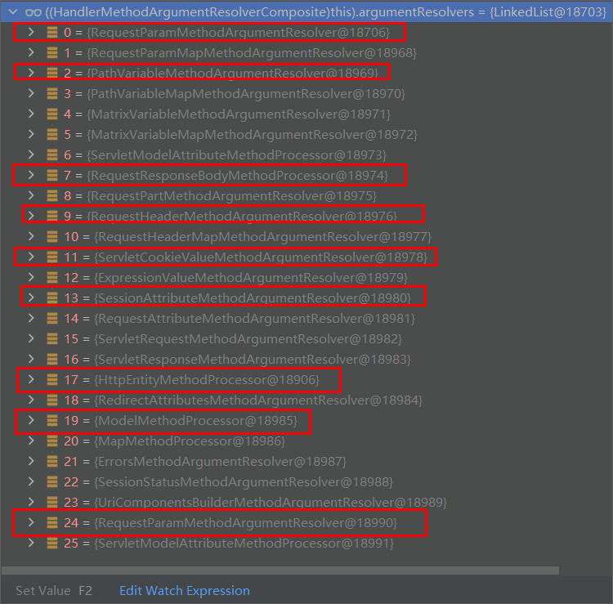Collapse the argumentResolvers watch root node
613x604 pixels.
coord(13,11)
